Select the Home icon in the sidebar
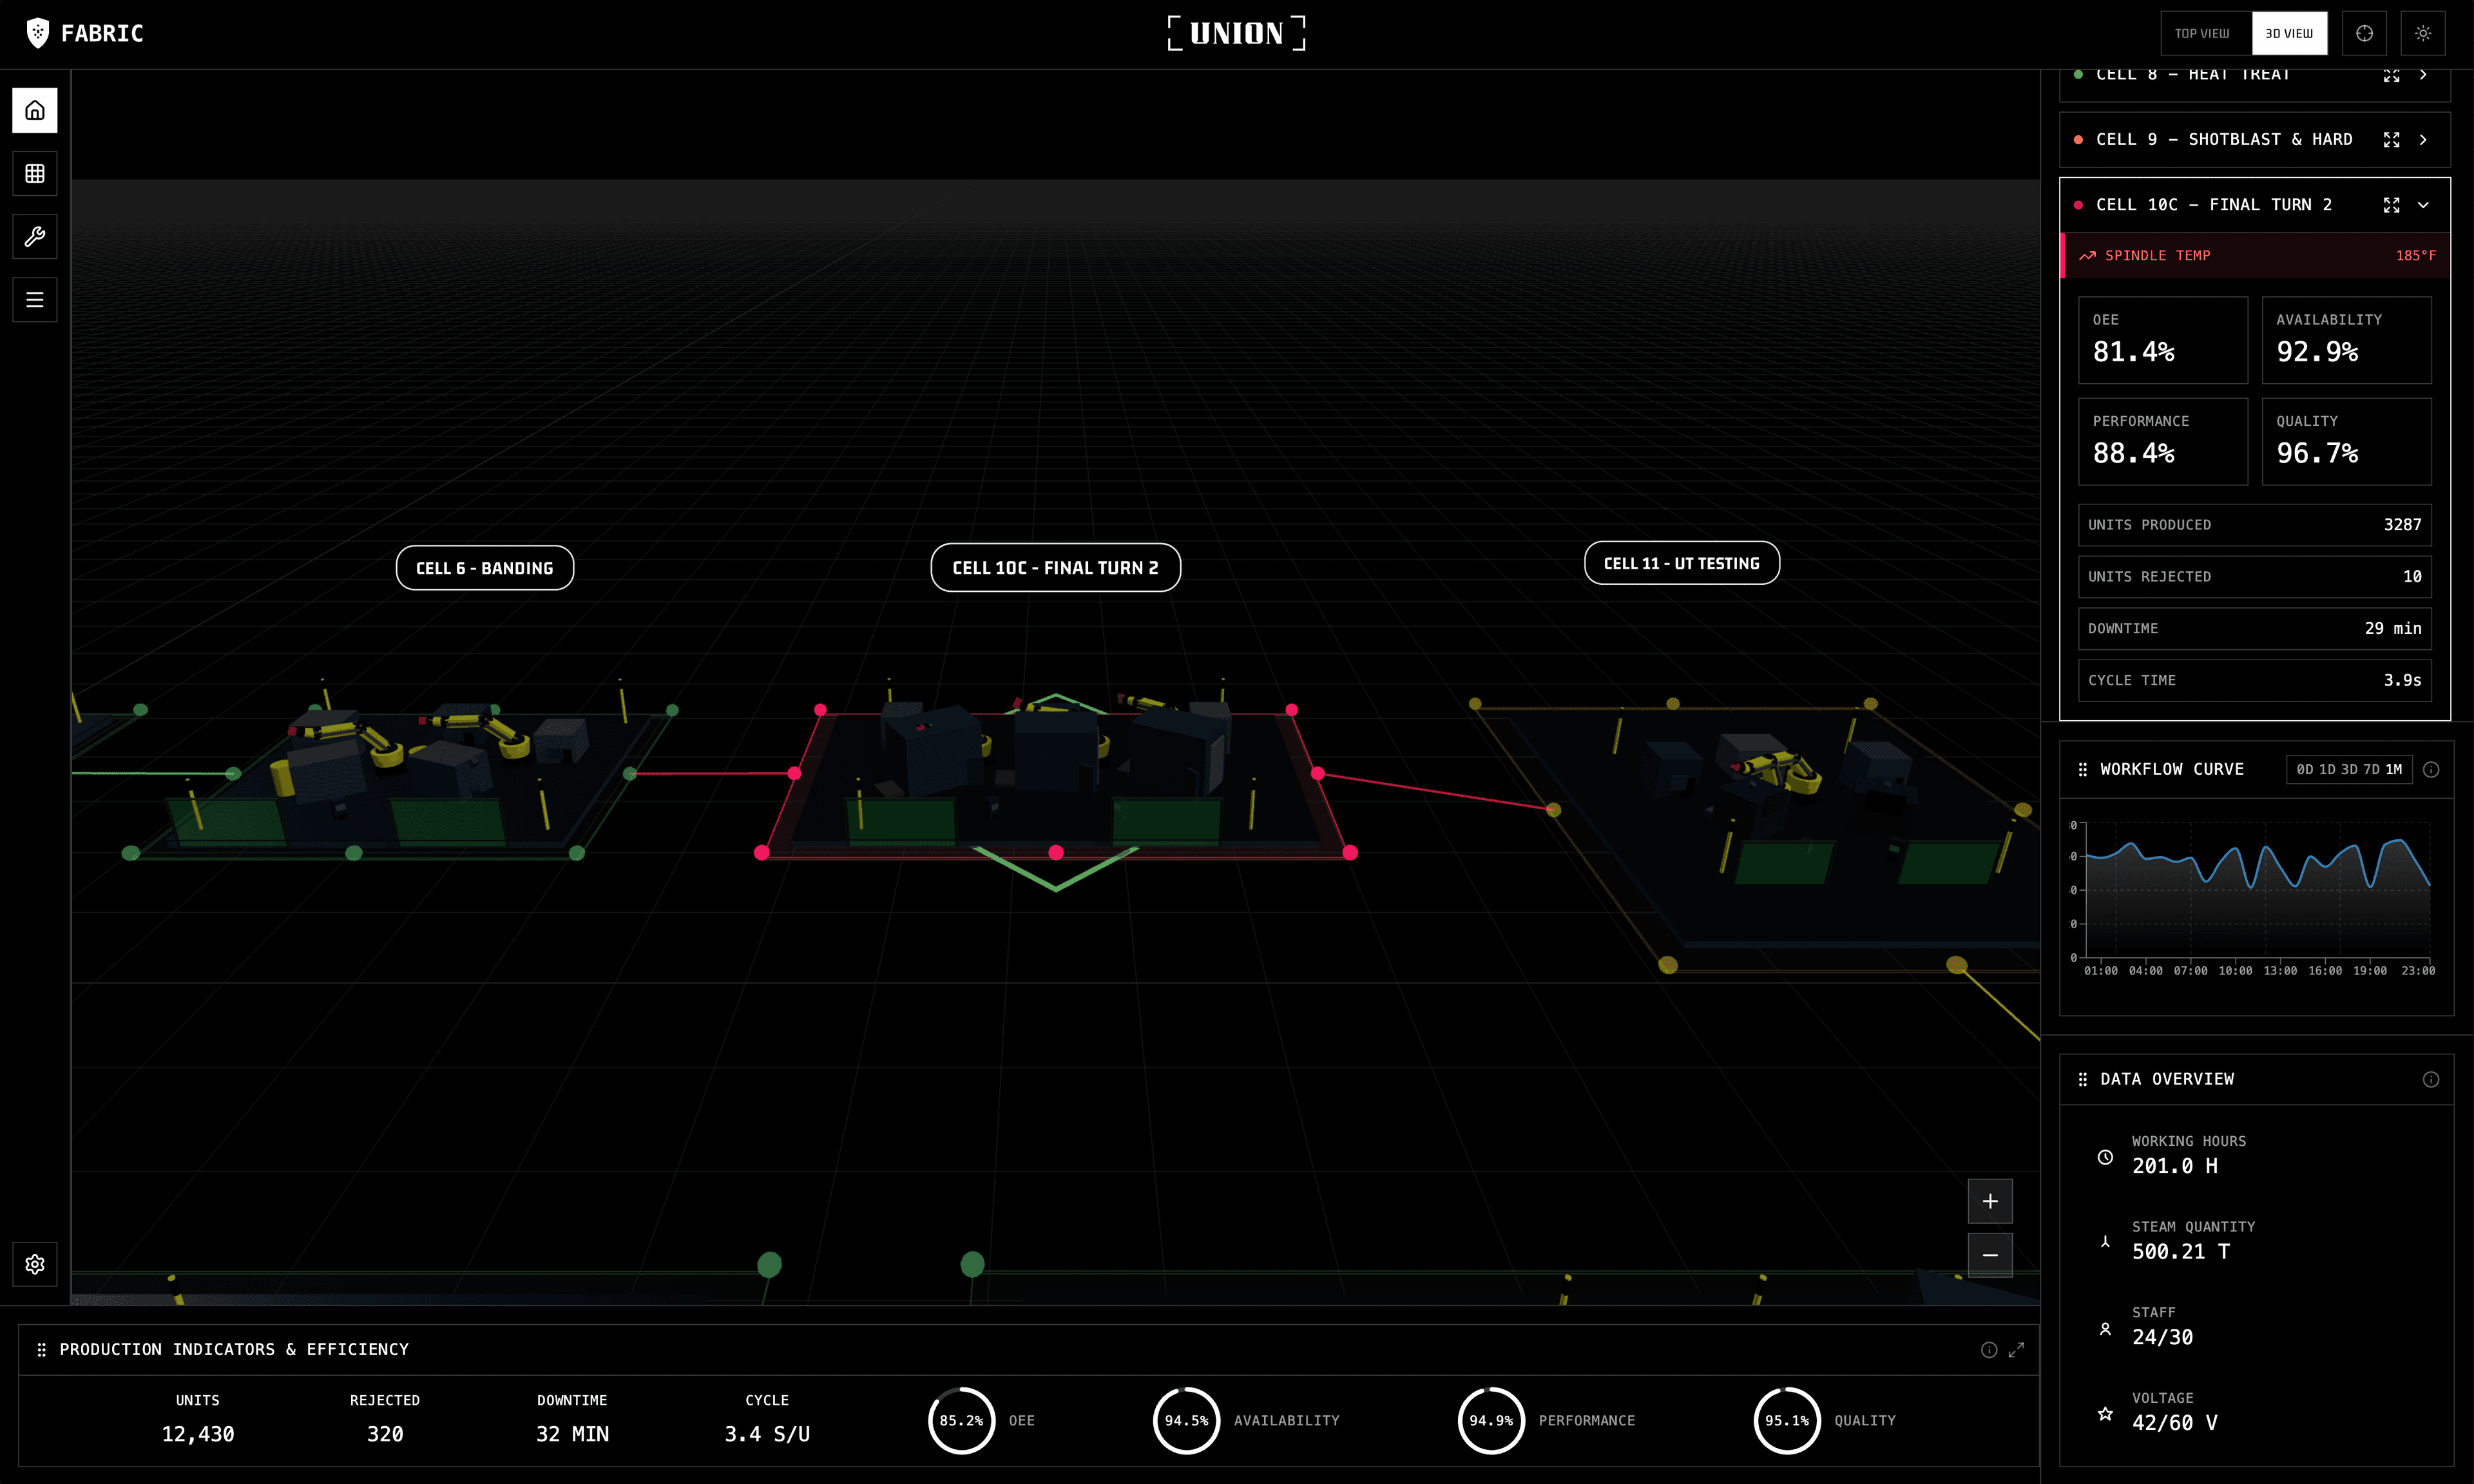This screenshot has height=1484, width=2474. 34,110
